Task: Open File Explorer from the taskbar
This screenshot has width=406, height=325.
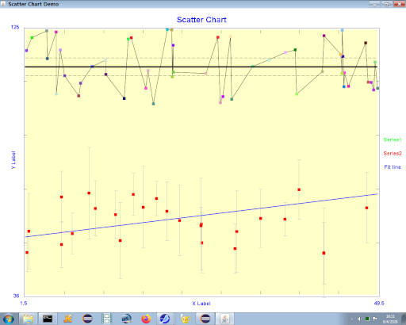Action: 28,319
